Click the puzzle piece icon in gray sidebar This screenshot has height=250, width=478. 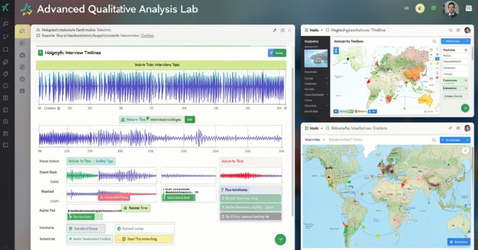[x=22, y=55]
